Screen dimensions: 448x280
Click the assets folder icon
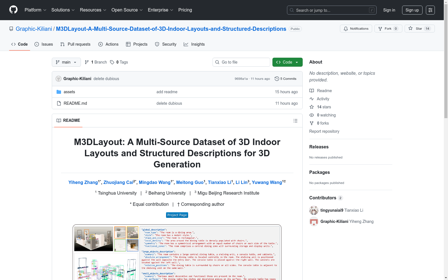tap(59, 92)
